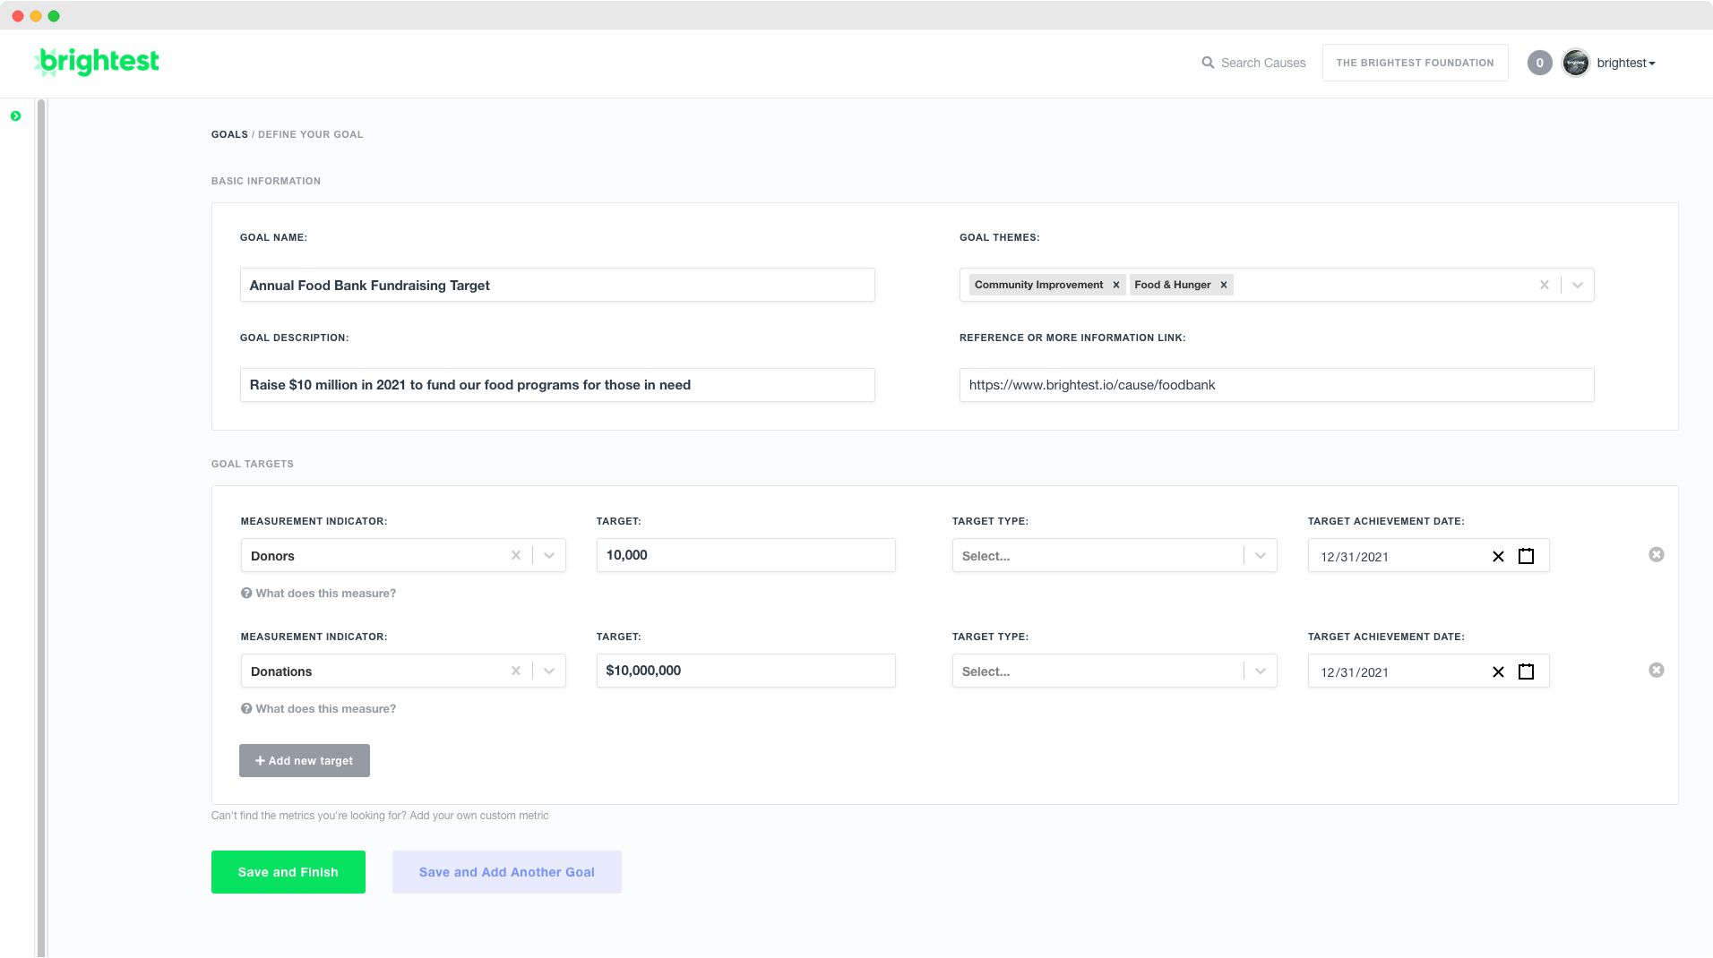Click the help icon under Donations indicator

246,708
